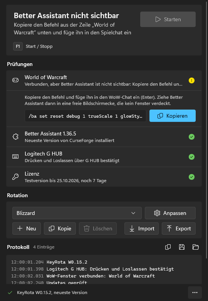Click the green check icon in the status bar

point(10,293)
